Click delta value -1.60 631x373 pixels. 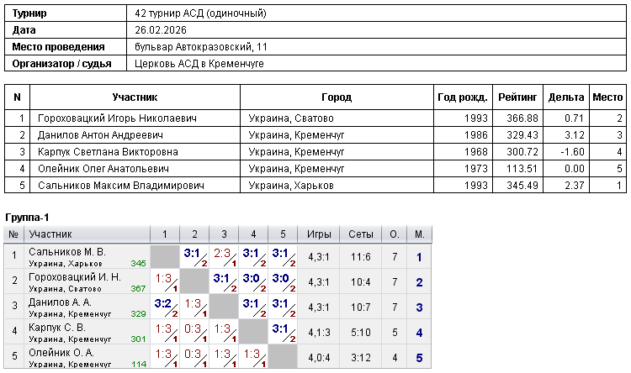[572, 152]
